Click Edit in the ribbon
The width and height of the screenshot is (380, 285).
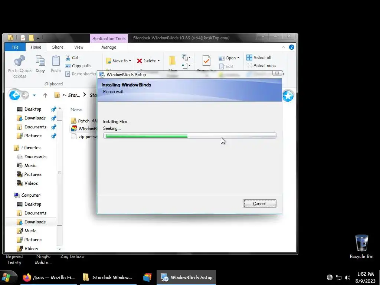click(226, 66)
